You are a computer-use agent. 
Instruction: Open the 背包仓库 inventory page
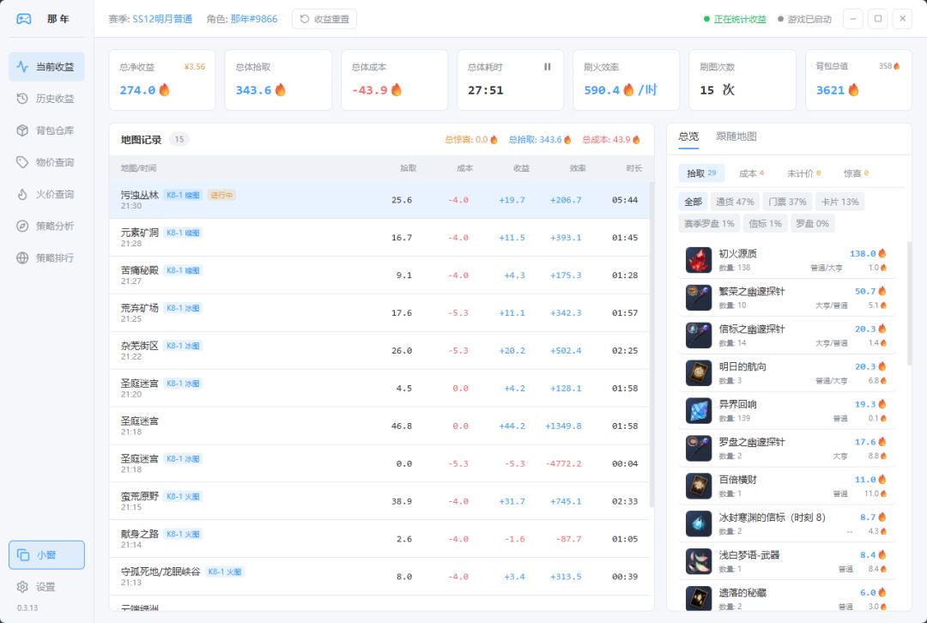[x=46, y=130]
